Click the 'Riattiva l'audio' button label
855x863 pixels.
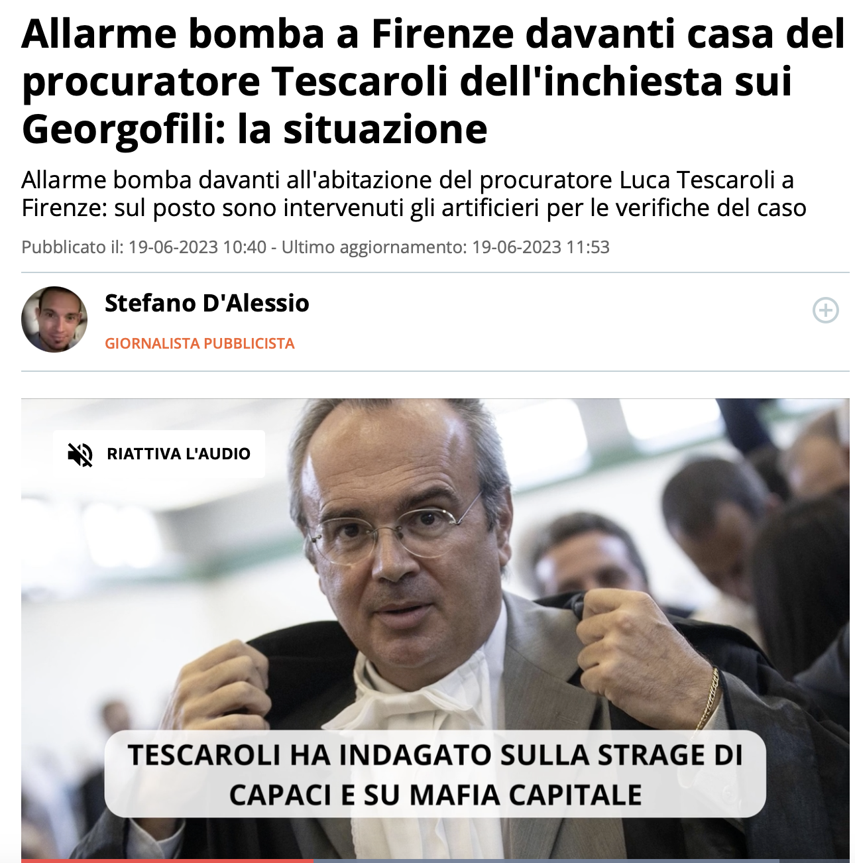pos(179,454)
